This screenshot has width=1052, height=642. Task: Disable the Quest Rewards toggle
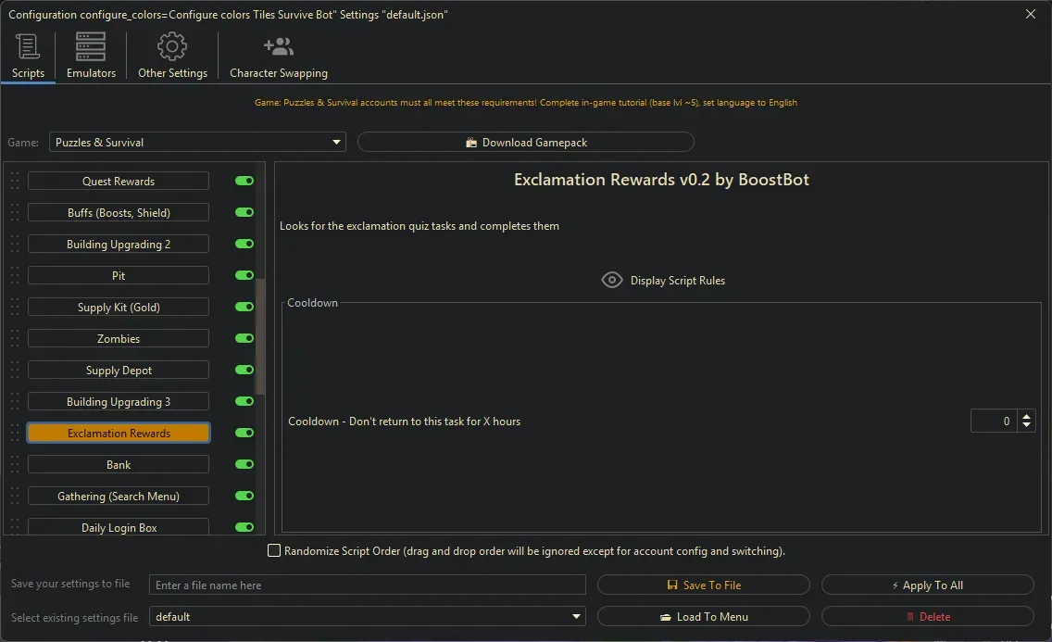[243, 181]
